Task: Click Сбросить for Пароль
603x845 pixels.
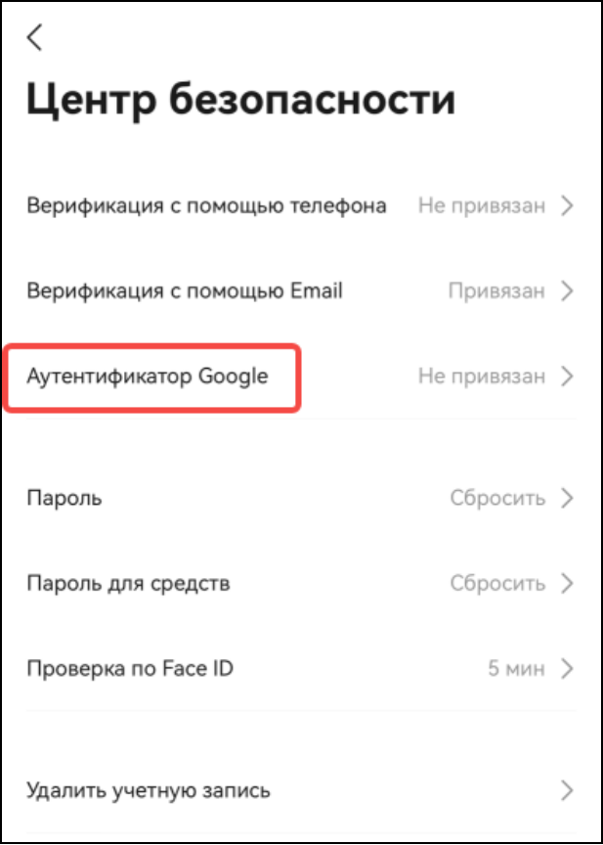Action: click(x=497, y=499)
